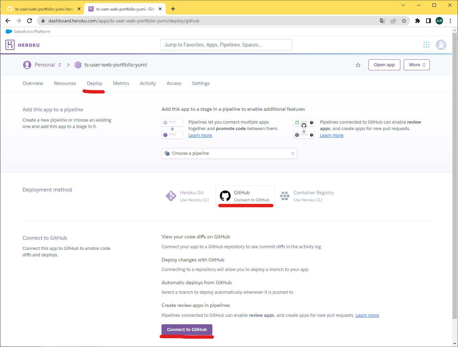Open the browser extensions puzzle icon
The image size is (458, 347).
point(418,21)
